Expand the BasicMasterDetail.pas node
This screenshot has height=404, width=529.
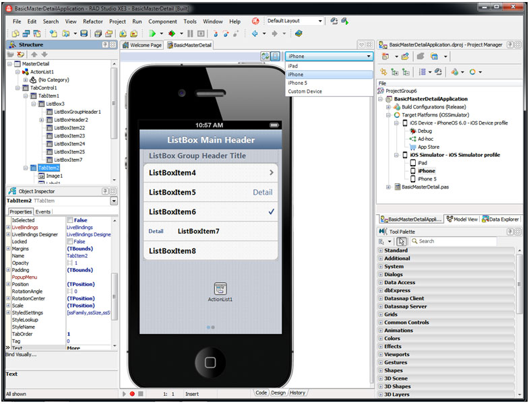click(388, 187)
